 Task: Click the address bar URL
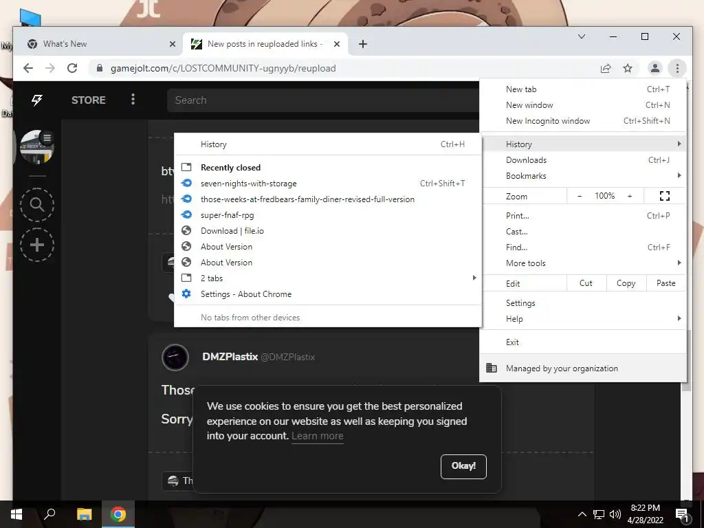click(x=223, y=68)
